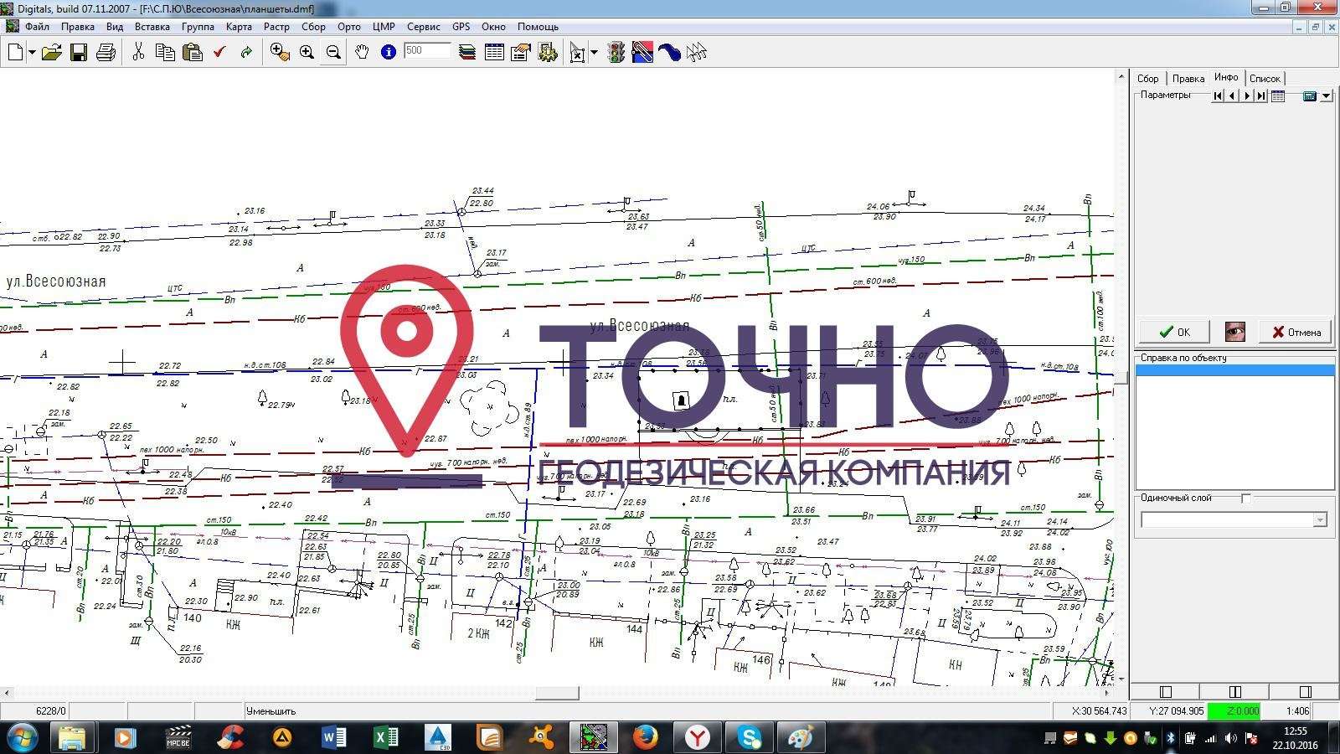This screenshot has height=754, width=1340.
Task: Click the zoom out magnifier icon
Action: click(x=333, y=52)
